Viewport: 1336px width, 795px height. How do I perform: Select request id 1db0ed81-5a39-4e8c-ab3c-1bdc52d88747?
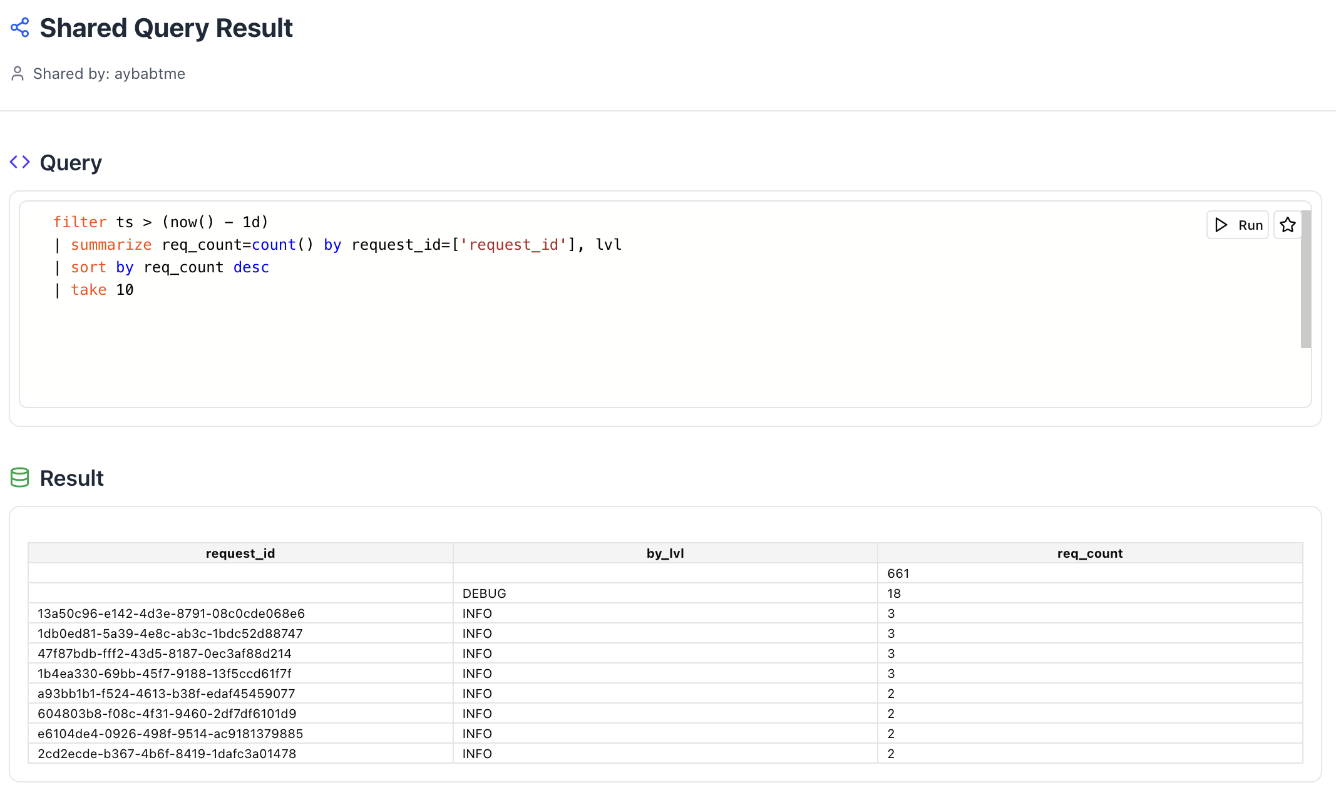tap(240, 633)
